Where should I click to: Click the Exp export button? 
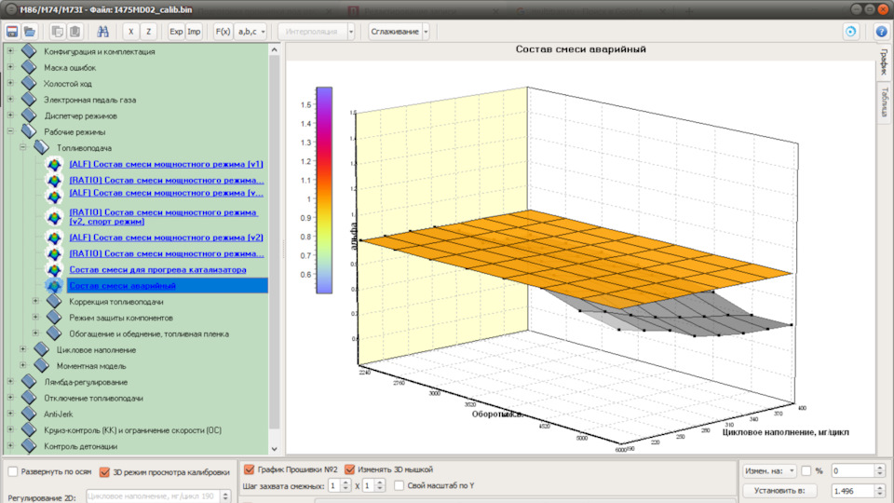tap(176, 32)
